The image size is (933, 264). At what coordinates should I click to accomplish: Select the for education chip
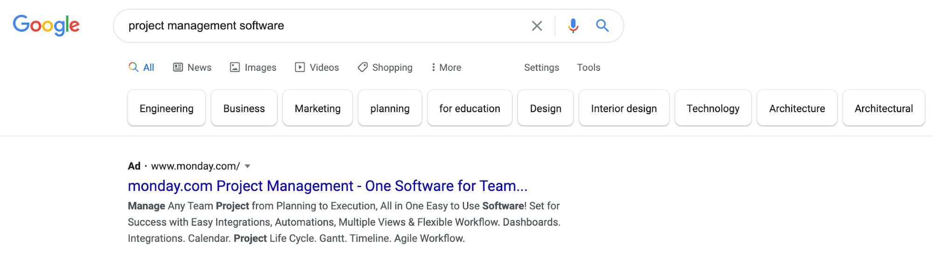pyautogui.click(x=470, y=108)
